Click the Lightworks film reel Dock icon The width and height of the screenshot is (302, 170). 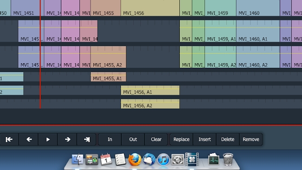tap(192, 159)
